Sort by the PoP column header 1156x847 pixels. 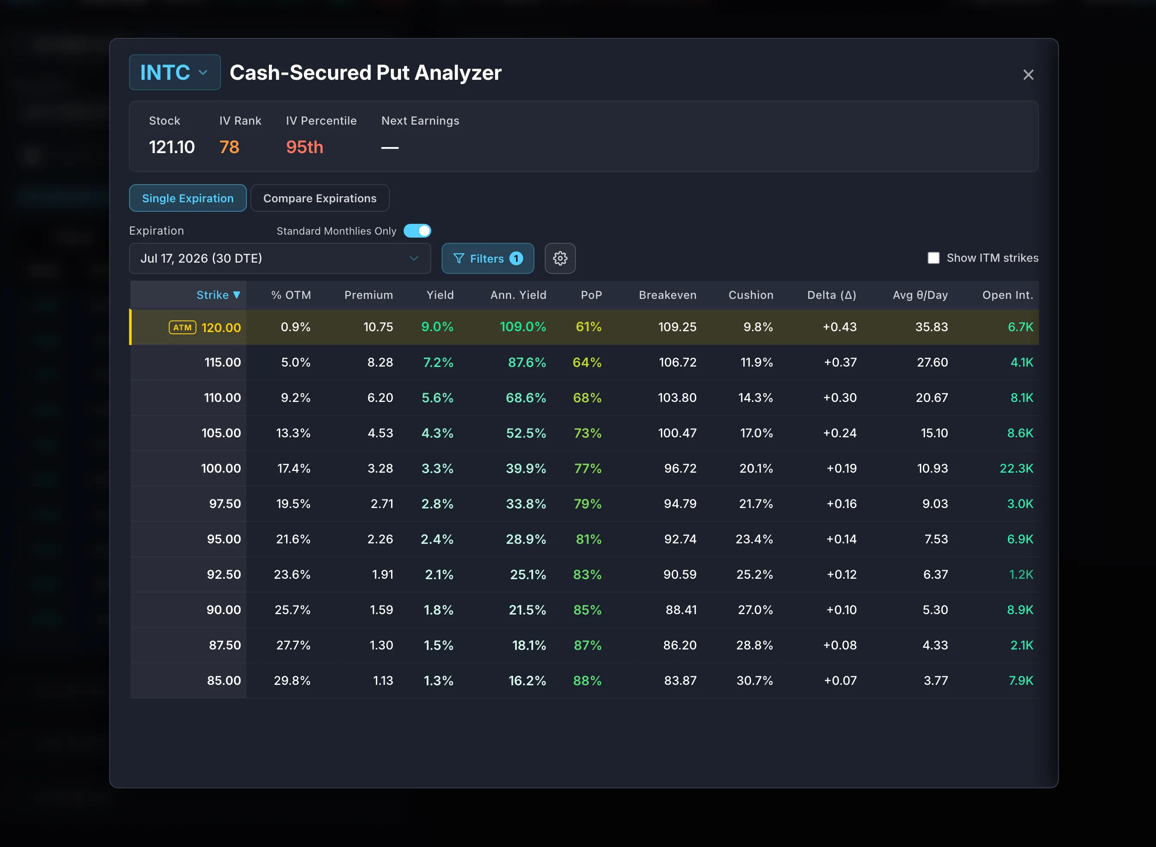tap(591, 295)
